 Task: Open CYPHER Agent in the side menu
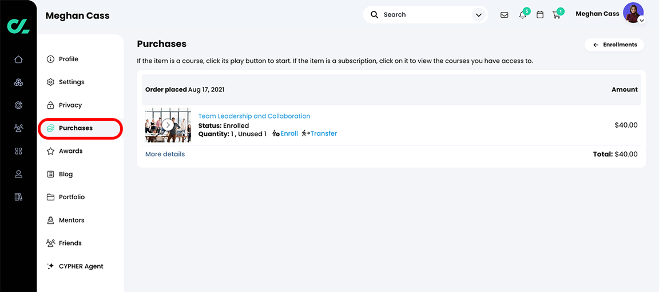(80, 266)
